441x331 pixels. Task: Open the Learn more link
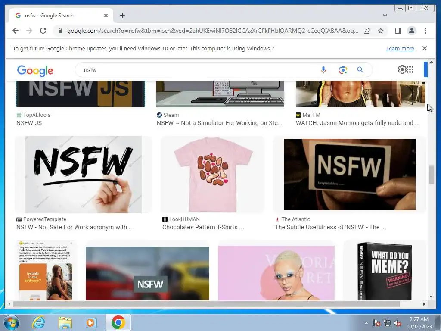pos(400,48)
